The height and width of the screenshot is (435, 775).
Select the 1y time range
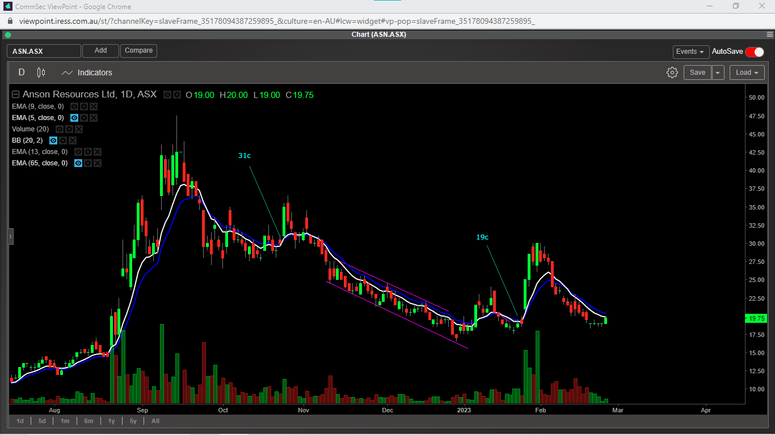111,421
